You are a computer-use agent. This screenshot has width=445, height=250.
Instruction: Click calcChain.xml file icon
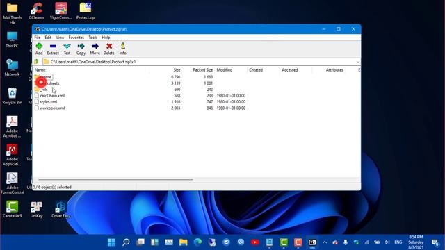coord(37,96)
